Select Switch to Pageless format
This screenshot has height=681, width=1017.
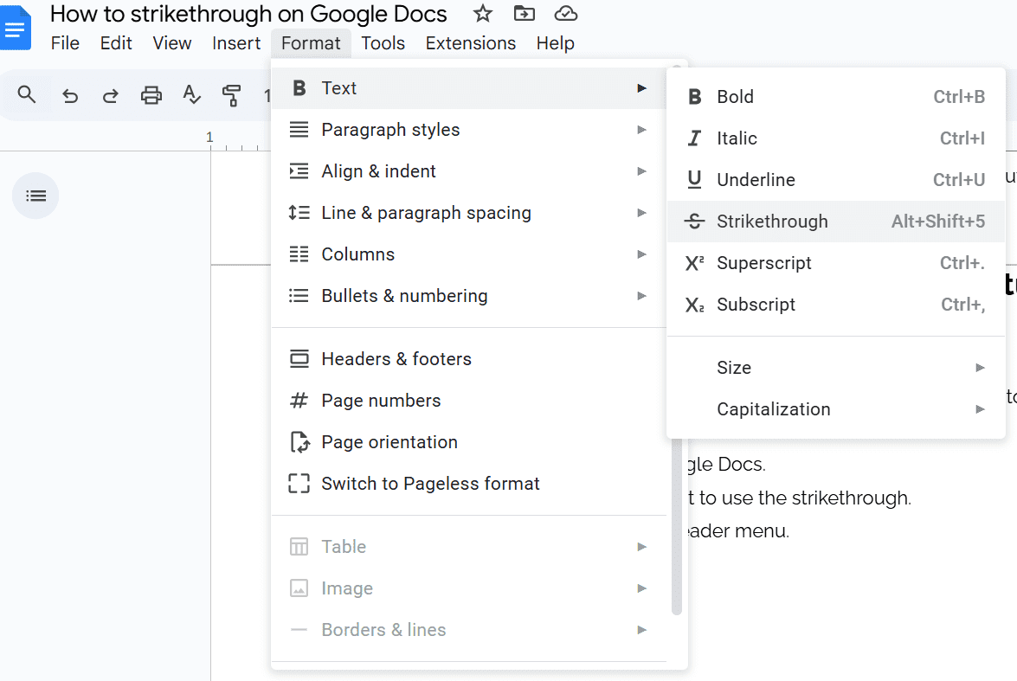pos(469,483)
